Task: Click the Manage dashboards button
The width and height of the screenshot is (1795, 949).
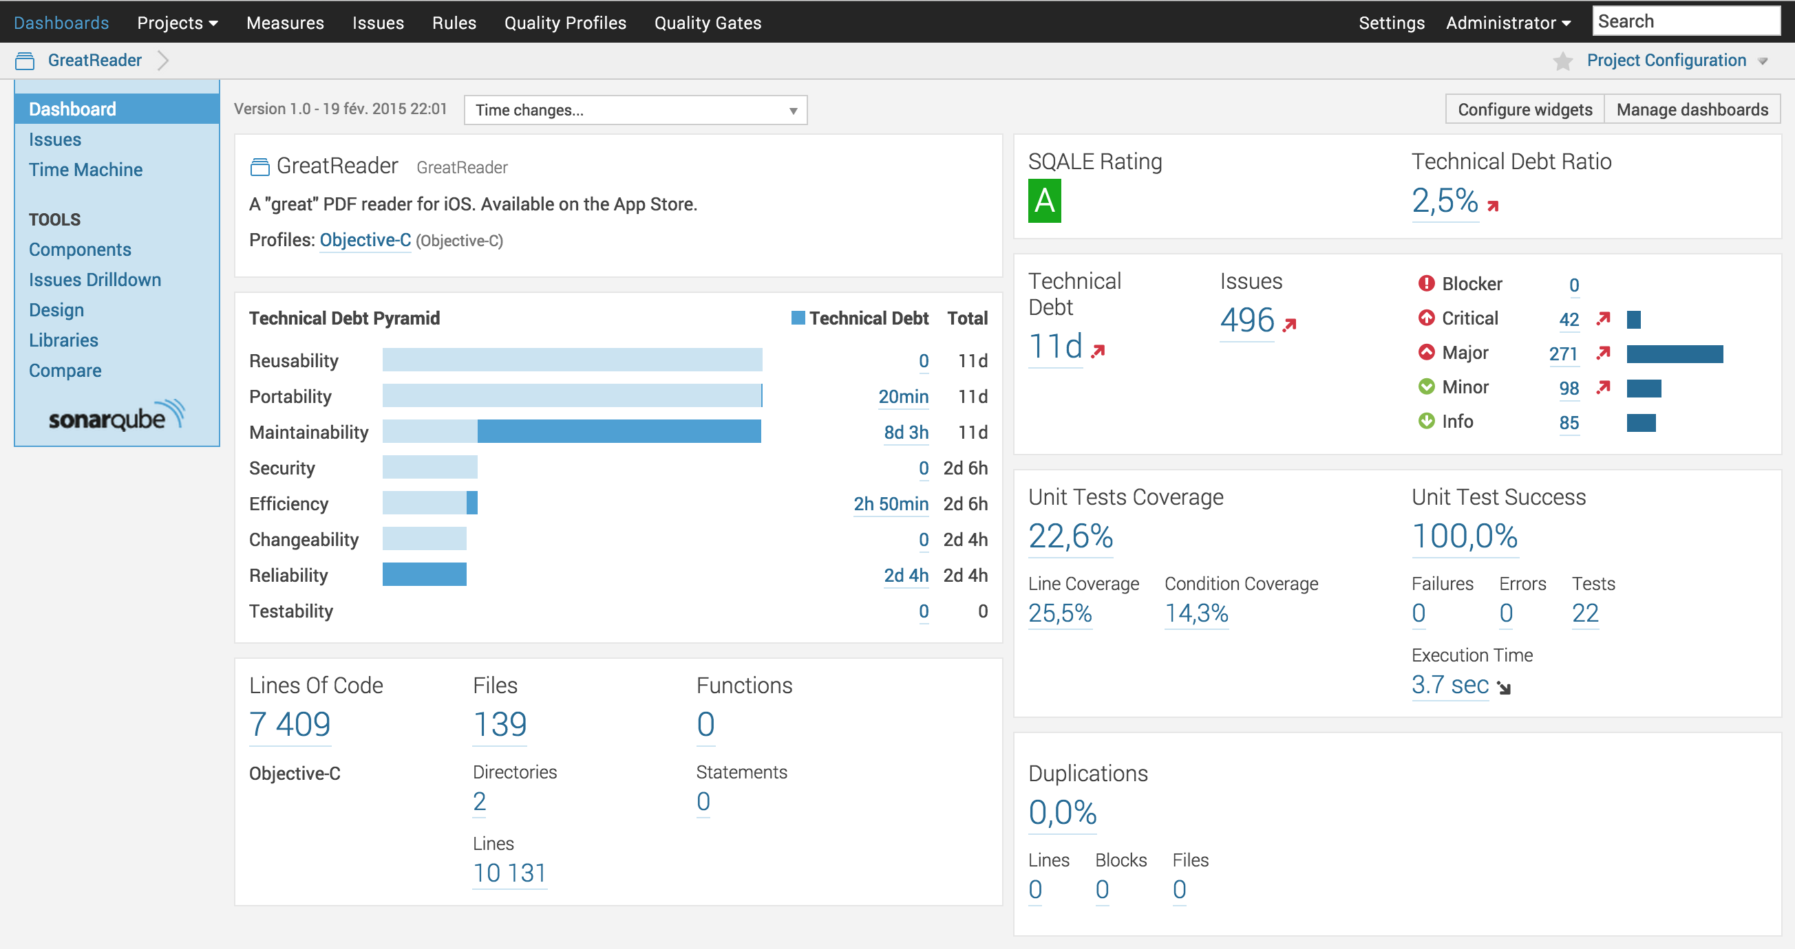Action: [1691, 109]
